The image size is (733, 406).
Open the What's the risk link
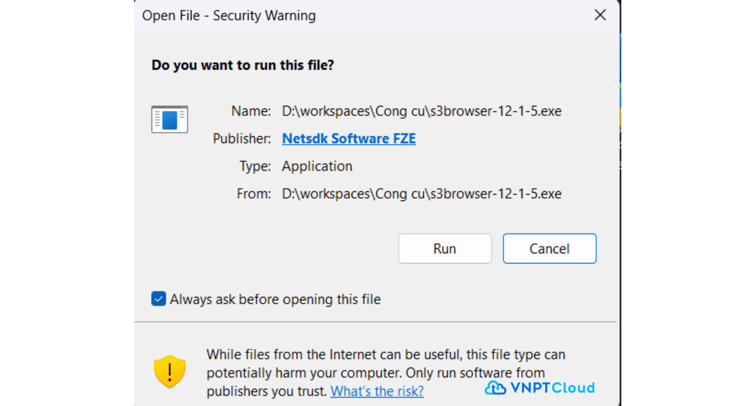(377, 391)
